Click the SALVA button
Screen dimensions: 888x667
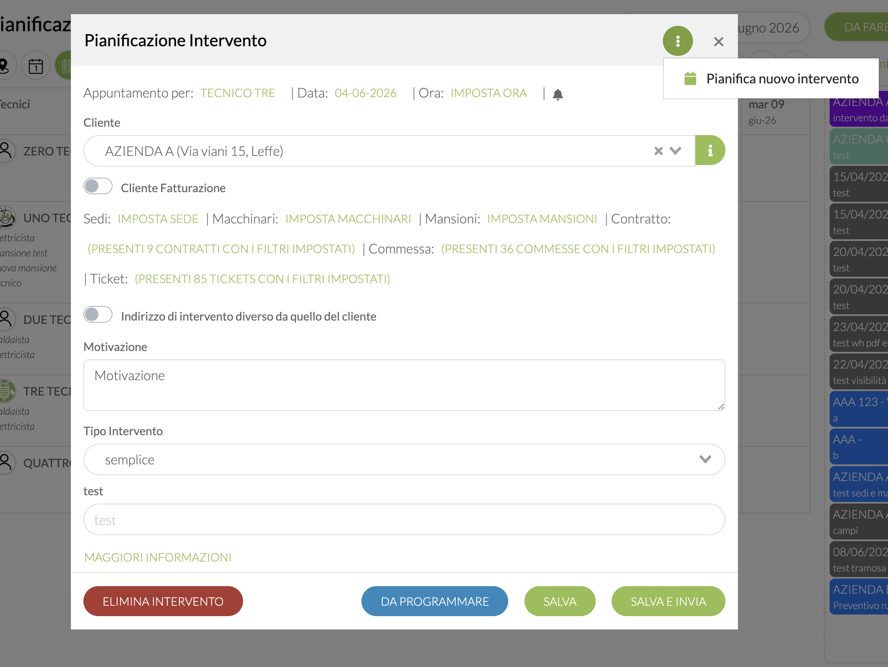pyautogui.click(x=560, y=601)
